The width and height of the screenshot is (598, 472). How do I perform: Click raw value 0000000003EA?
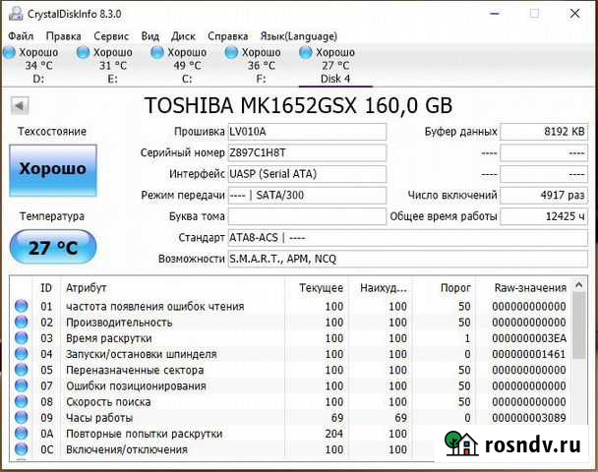tap(529, 338)
